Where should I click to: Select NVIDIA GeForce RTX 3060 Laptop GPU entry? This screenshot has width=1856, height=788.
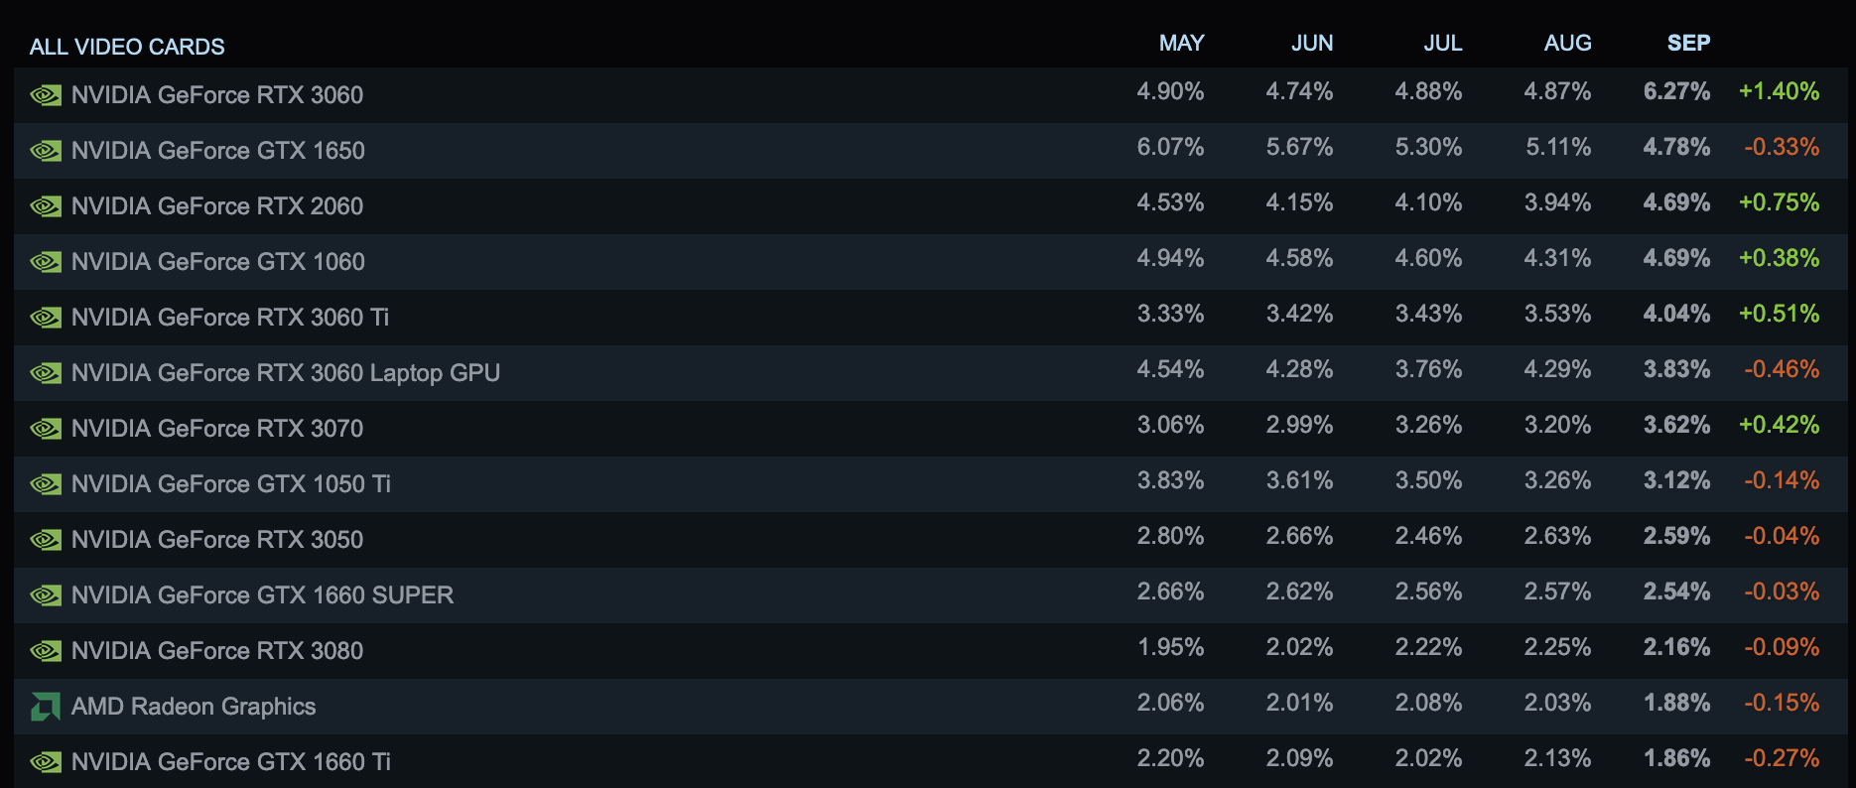tap(286, 373)
